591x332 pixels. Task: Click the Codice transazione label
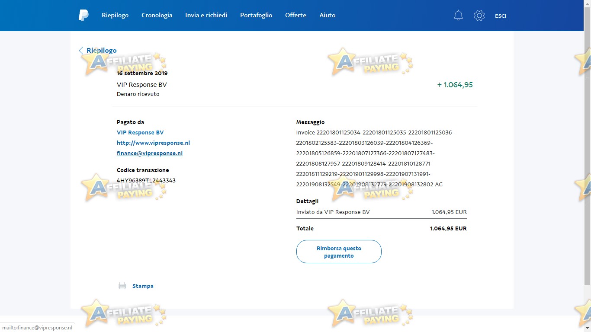click(x=143, y=170)
